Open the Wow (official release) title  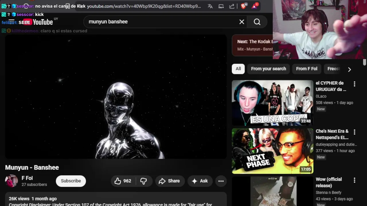(329, 182)
